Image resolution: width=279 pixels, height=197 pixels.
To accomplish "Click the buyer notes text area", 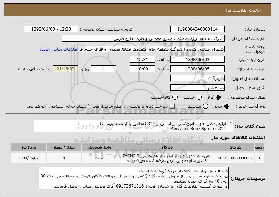I will point(134,178).
